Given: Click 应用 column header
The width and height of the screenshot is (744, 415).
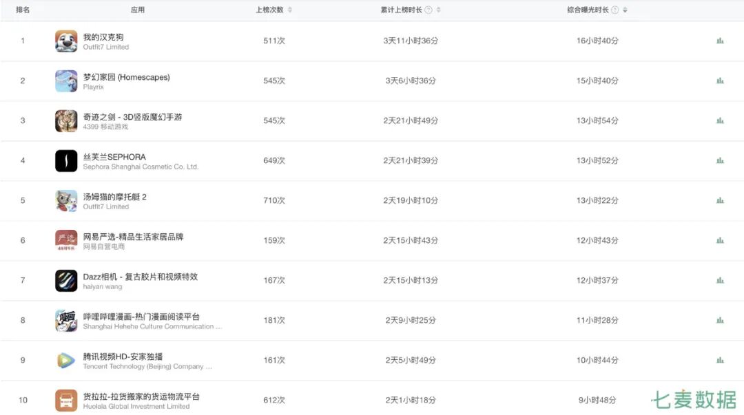Looking at the screenshot, I should (x=138, y=10).
